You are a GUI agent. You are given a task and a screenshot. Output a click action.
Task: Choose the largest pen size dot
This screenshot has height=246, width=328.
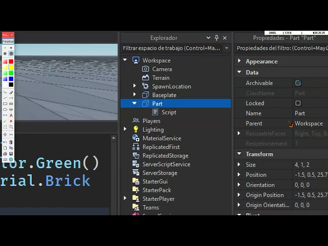pos(11,53)
